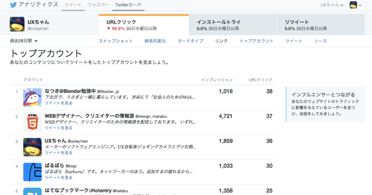The width and height of the screenshot is (372, 195).
Task: Switch to the フォロワー top navigation tab
Action: pyautogui.click(x=99, y=5)
